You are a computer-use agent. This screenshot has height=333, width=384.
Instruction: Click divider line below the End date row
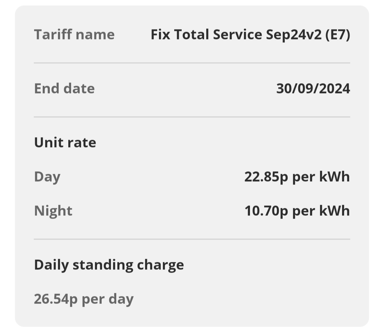192,117
